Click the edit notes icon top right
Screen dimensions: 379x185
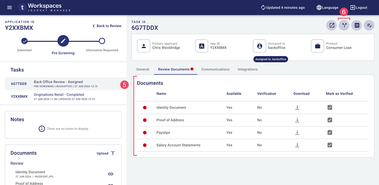369,26
